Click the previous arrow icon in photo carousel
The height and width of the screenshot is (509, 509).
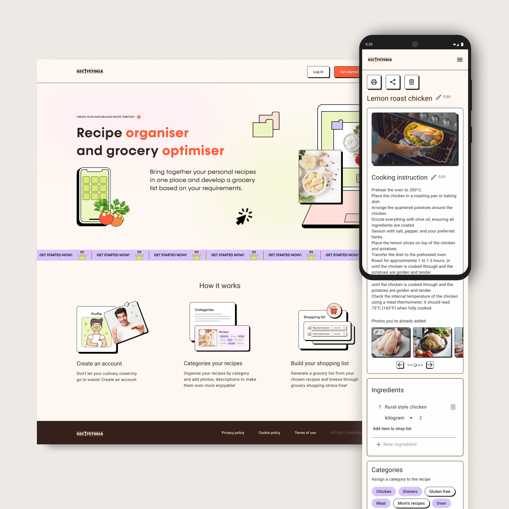pyautogui.click(x=400, y=365)
